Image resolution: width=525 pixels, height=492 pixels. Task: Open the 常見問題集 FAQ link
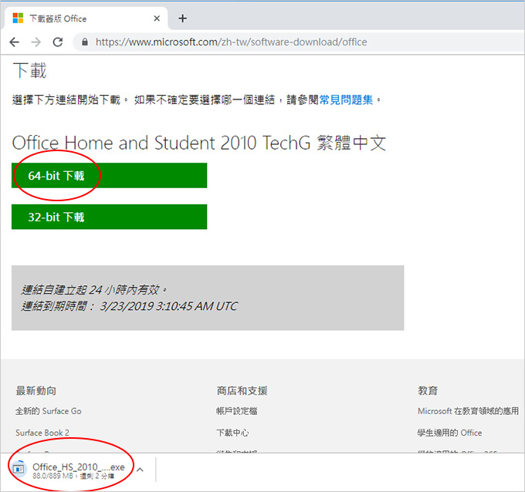point(346,99)
